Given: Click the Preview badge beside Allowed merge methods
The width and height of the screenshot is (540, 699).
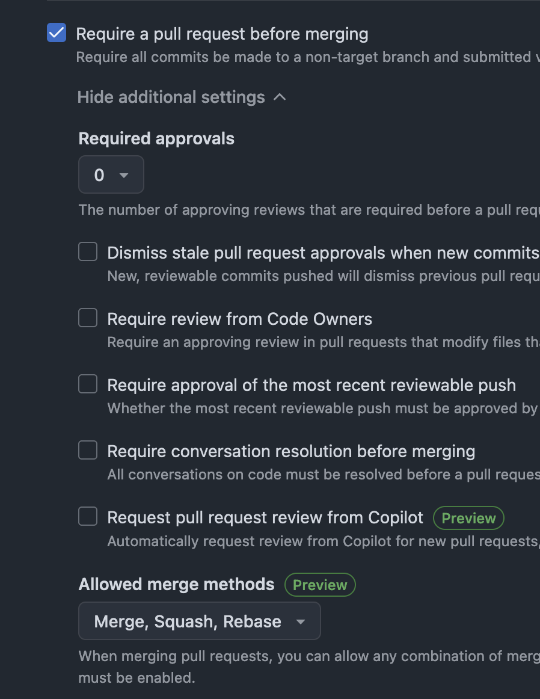Looking at the screenshot, I should [x=320, y=585].
